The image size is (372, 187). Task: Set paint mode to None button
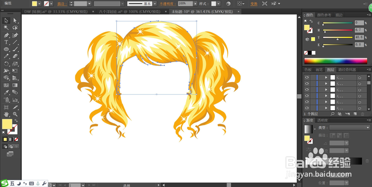tap(16, 139)
